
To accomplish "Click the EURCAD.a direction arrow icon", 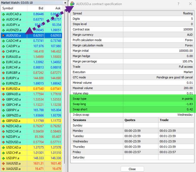I will (x=3, y=62).
